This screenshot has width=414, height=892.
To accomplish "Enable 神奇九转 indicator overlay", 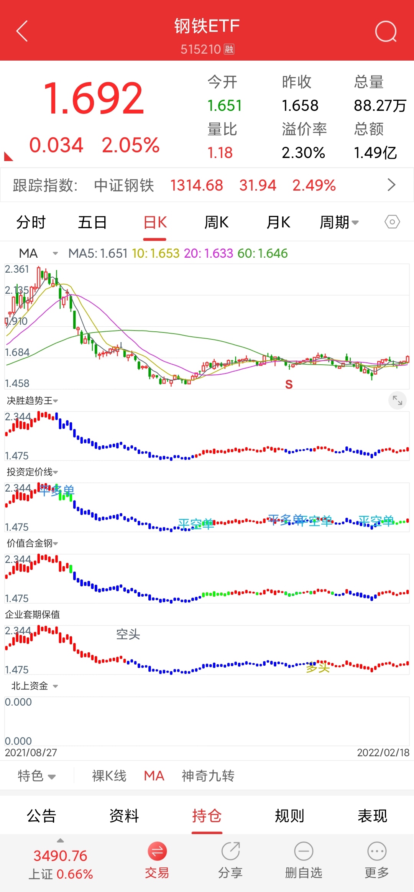I will tap(208, 776).
